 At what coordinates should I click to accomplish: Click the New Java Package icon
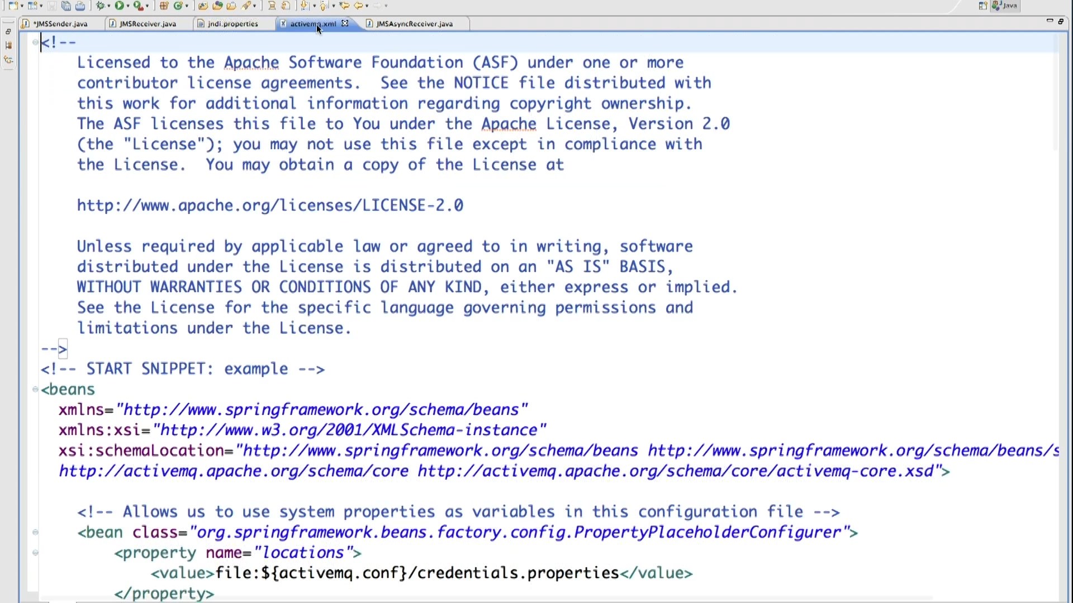(x=164, y=6)
